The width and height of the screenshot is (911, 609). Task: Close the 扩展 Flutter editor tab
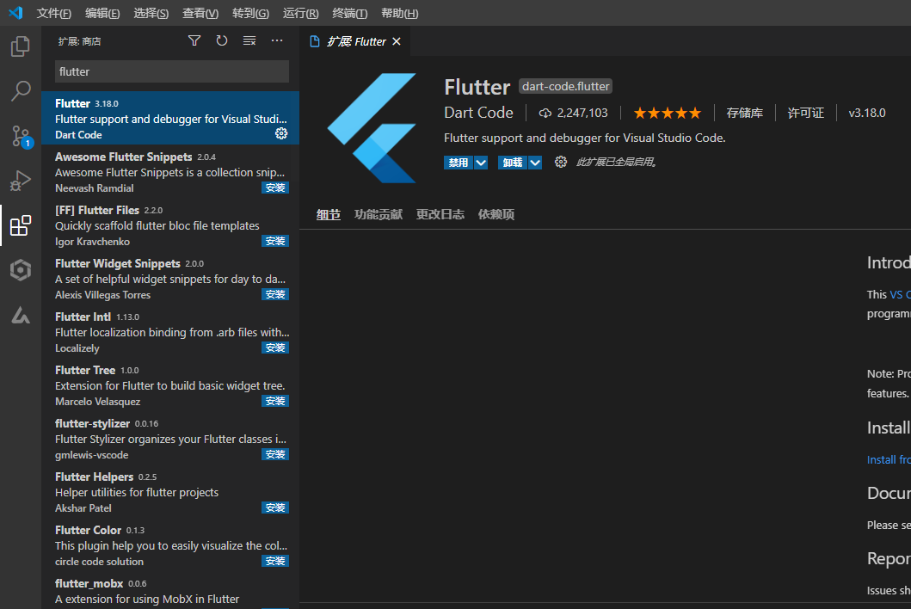397,41
